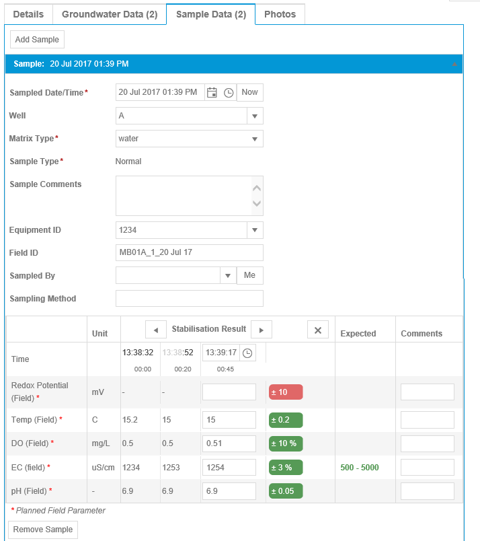The width and height of the screenshot is (480, 541).
Task: Click the green ± 3 % badge
Action: [x=286, y=468]
